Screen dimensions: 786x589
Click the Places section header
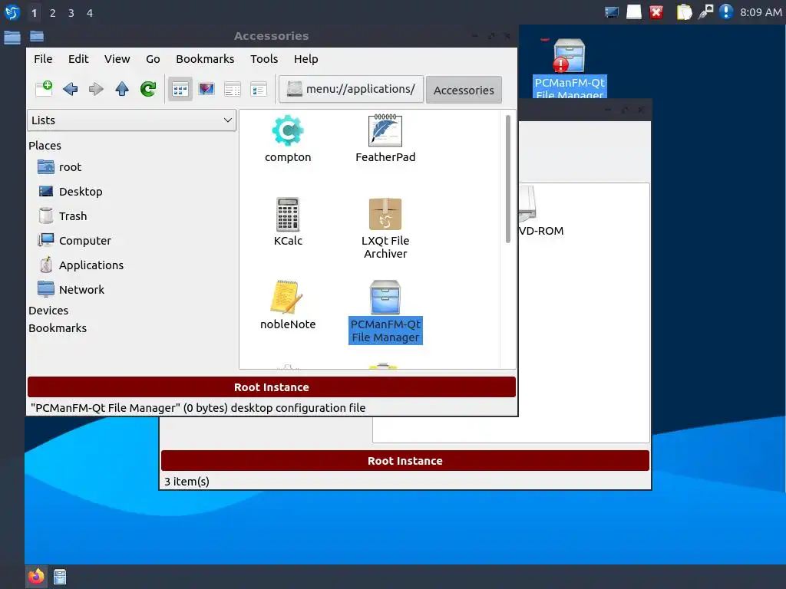click(x=45, y=145)
